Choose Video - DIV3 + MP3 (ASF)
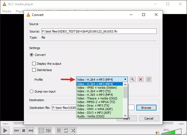Viewport: 187px width, 135px height. 100,113
